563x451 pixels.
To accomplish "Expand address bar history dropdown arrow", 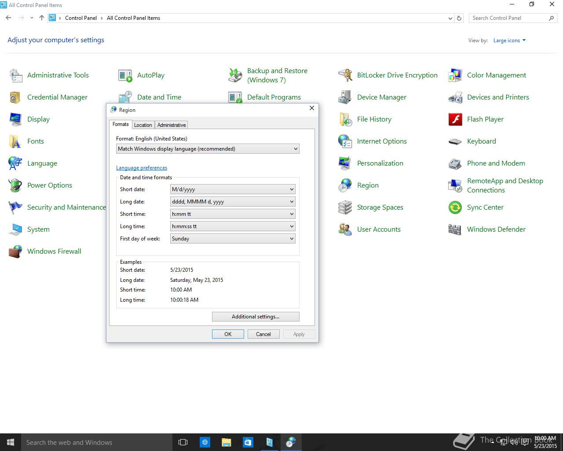I will click(x=450, y=18).
